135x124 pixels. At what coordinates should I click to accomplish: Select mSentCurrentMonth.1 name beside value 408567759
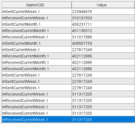(37, 43)
